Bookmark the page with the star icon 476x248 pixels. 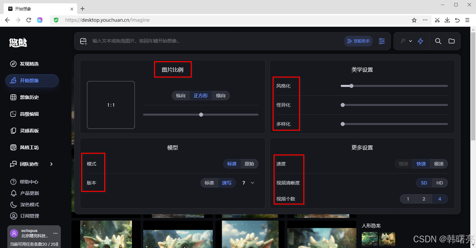click(414, 20)
